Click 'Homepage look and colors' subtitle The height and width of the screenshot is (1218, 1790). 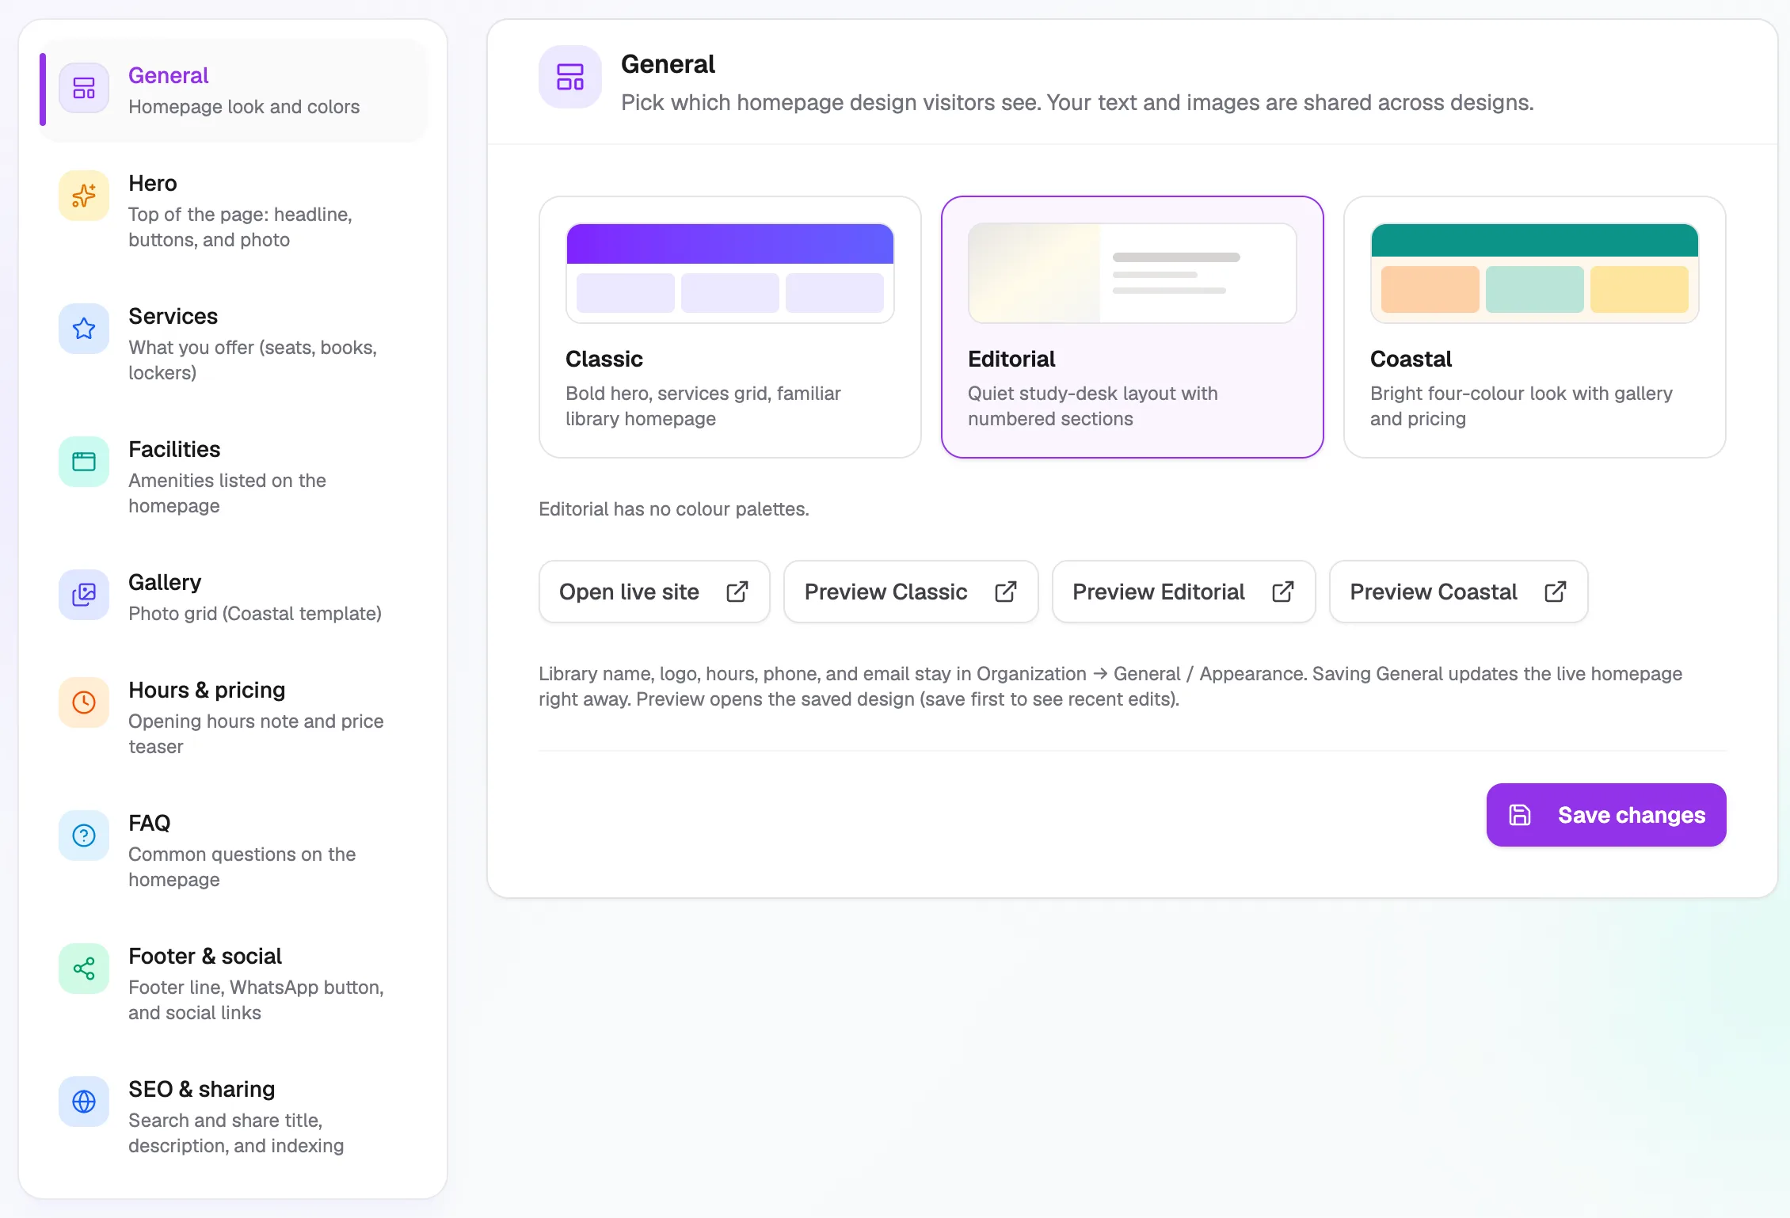pyautogui.click(x=244, y=107)
